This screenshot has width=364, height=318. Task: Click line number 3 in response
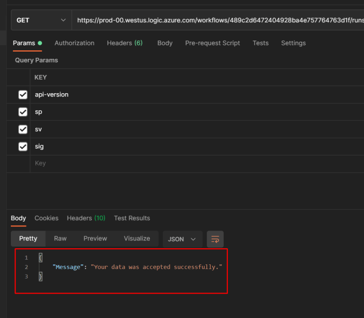click(x=26, y=277)
